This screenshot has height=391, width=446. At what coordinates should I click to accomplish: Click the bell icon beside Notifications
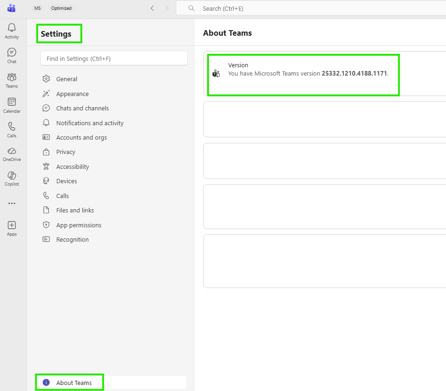point(46,123)
